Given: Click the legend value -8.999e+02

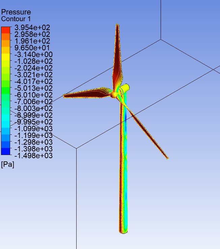Looking at the screenshot, I should [x=33, y=115].
